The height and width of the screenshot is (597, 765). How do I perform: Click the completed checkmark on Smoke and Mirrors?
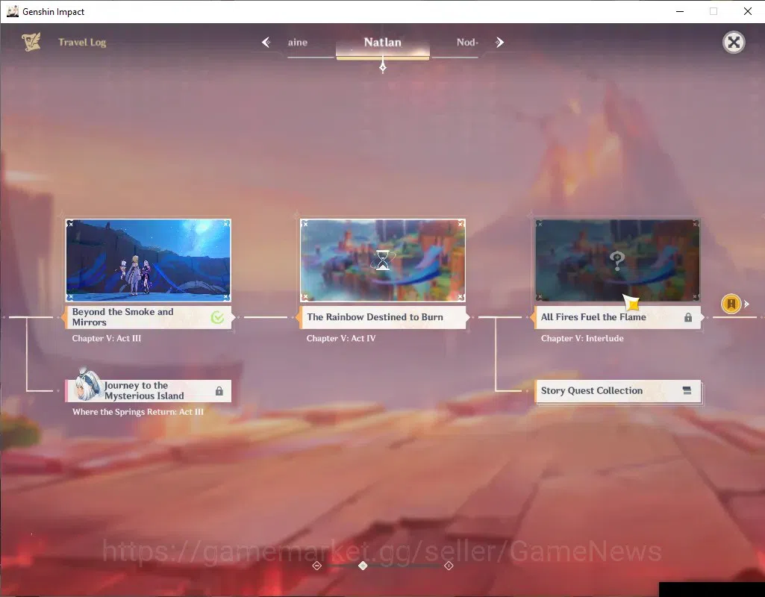tap(218, 317)
